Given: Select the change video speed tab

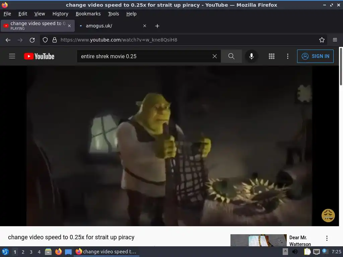Looking at the screenshot, I should (38, 26).
